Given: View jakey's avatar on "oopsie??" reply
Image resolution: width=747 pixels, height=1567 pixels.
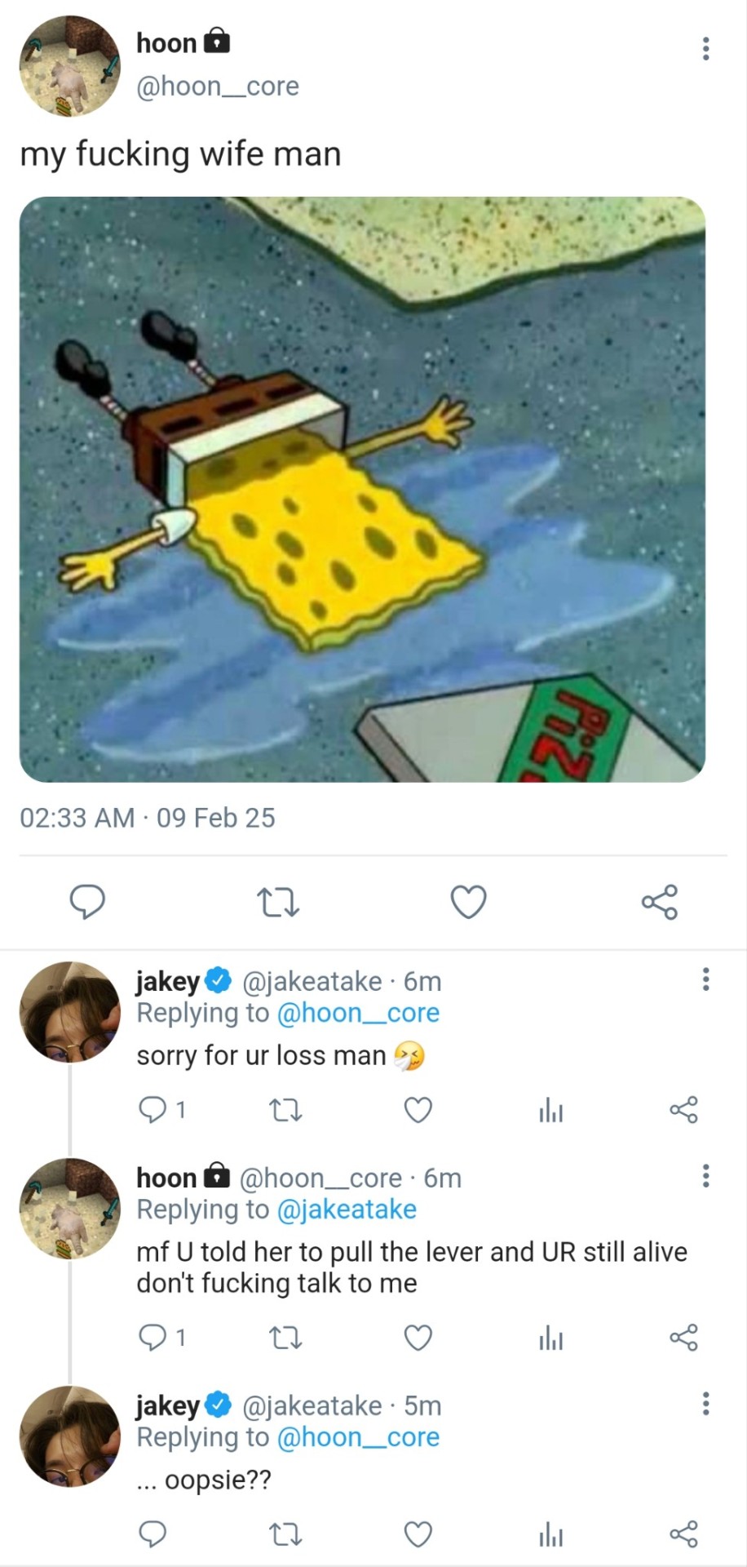Looking at the screenshot, I should [x=69, y=1436].
